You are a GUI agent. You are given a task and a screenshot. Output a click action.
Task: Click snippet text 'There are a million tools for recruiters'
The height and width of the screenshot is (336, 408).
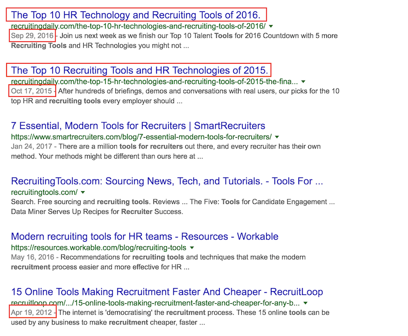(121, 146)
